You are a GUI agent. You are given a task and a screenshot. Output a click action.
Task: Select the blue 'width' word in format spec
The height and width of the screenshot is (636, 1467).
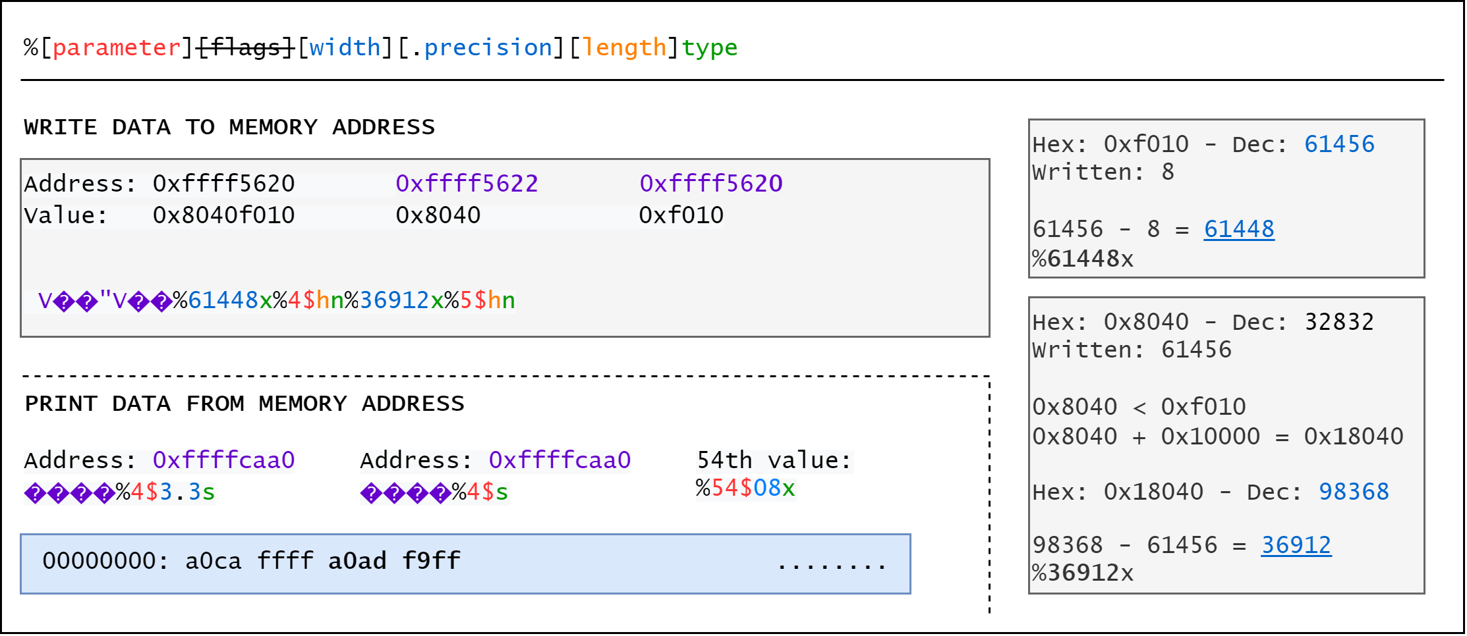click(345, 47)
